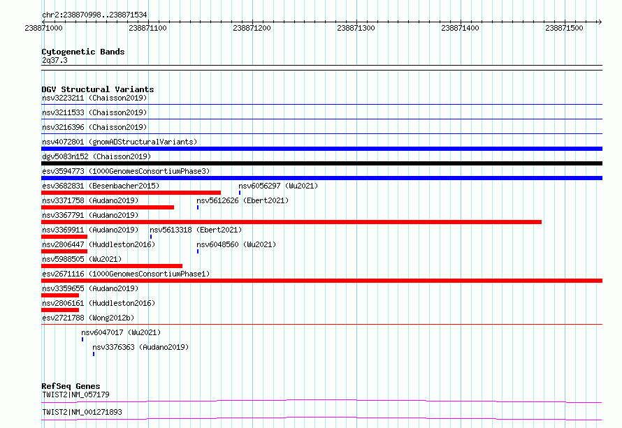Click the long red bar under nsv3367791
The height and width of the screenshot is (428, 622).
pos(291,222)
